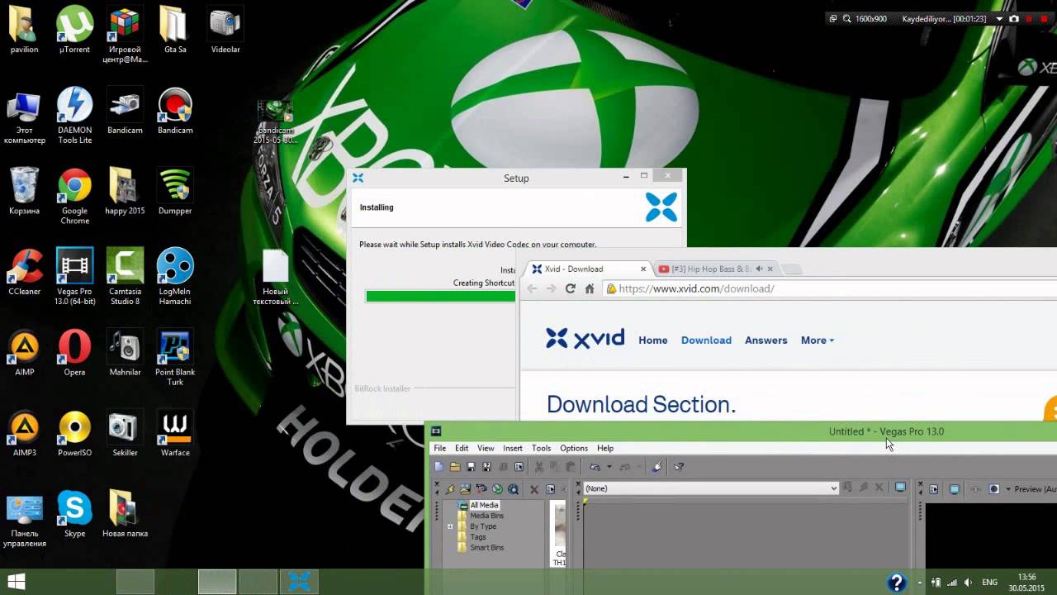Click the Save icon in Vegas toolbar
This screenshot has height=595, width=1057.
471,467
